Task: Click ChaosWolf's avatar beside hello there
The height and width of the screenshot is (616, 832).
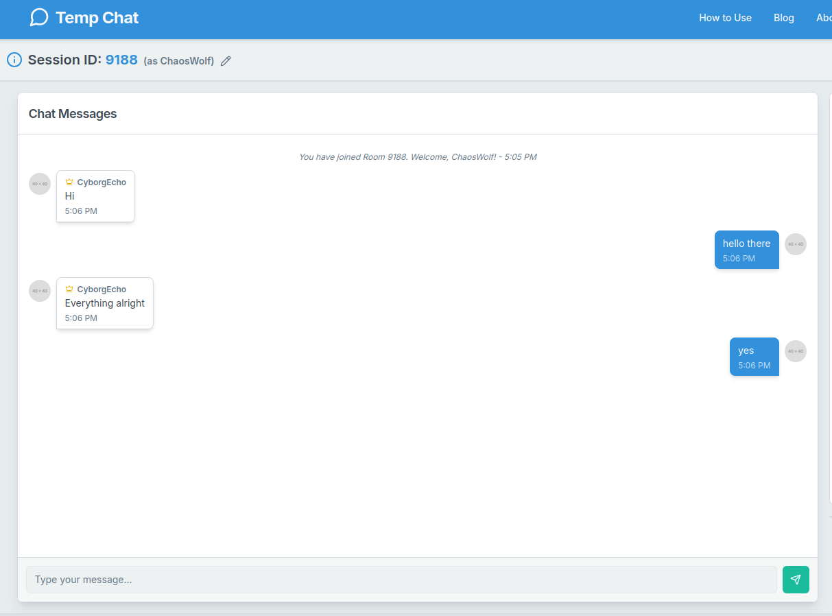Action: (x=795, y=244)
